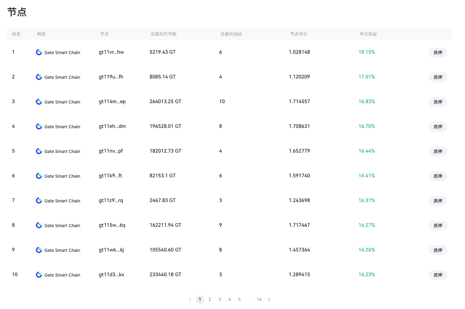Select page 5 in pagination
465x309 pixels.
coord(240,299)
